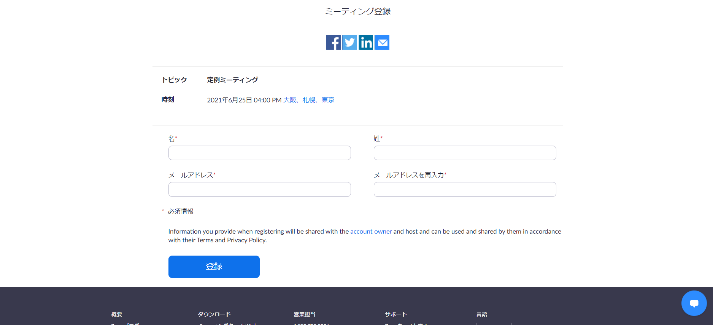713x325 pixels.
Task: Click the 概要 footer heading
Action: click(x=117, y=314)
